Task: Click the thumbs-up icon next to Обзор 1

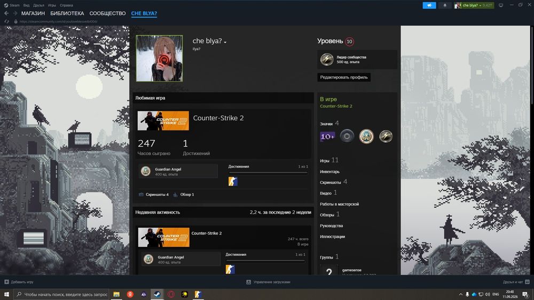Action: coord(175,194)
